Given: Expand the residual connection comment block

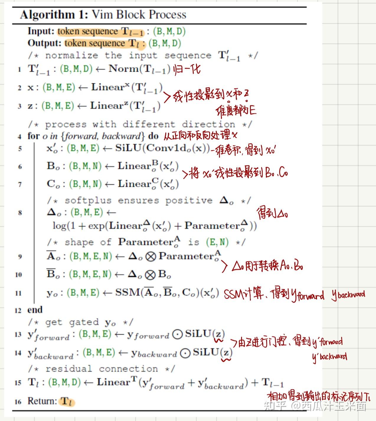Looking at the screenshot, I should (102, 369).
